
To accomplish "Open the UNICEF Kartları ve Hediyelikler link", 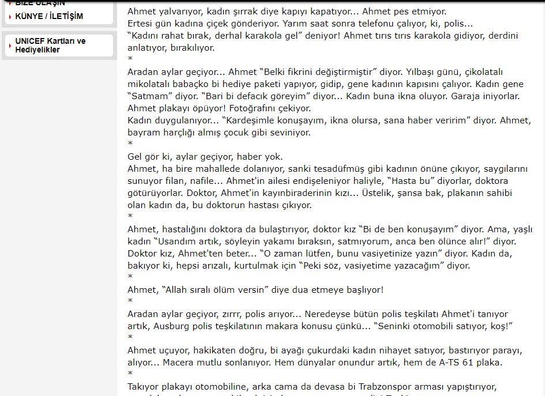I will point(50,45).
